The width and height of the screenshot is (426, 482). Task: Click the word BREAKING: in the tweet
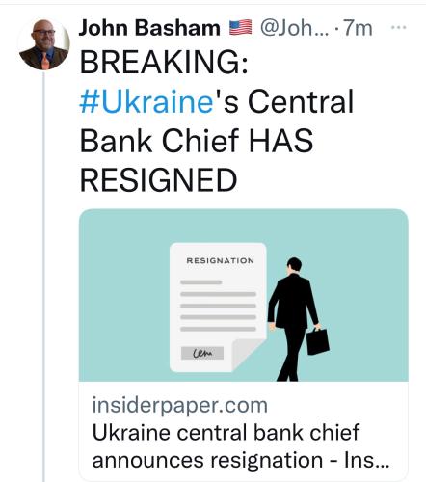pos(164,62)
